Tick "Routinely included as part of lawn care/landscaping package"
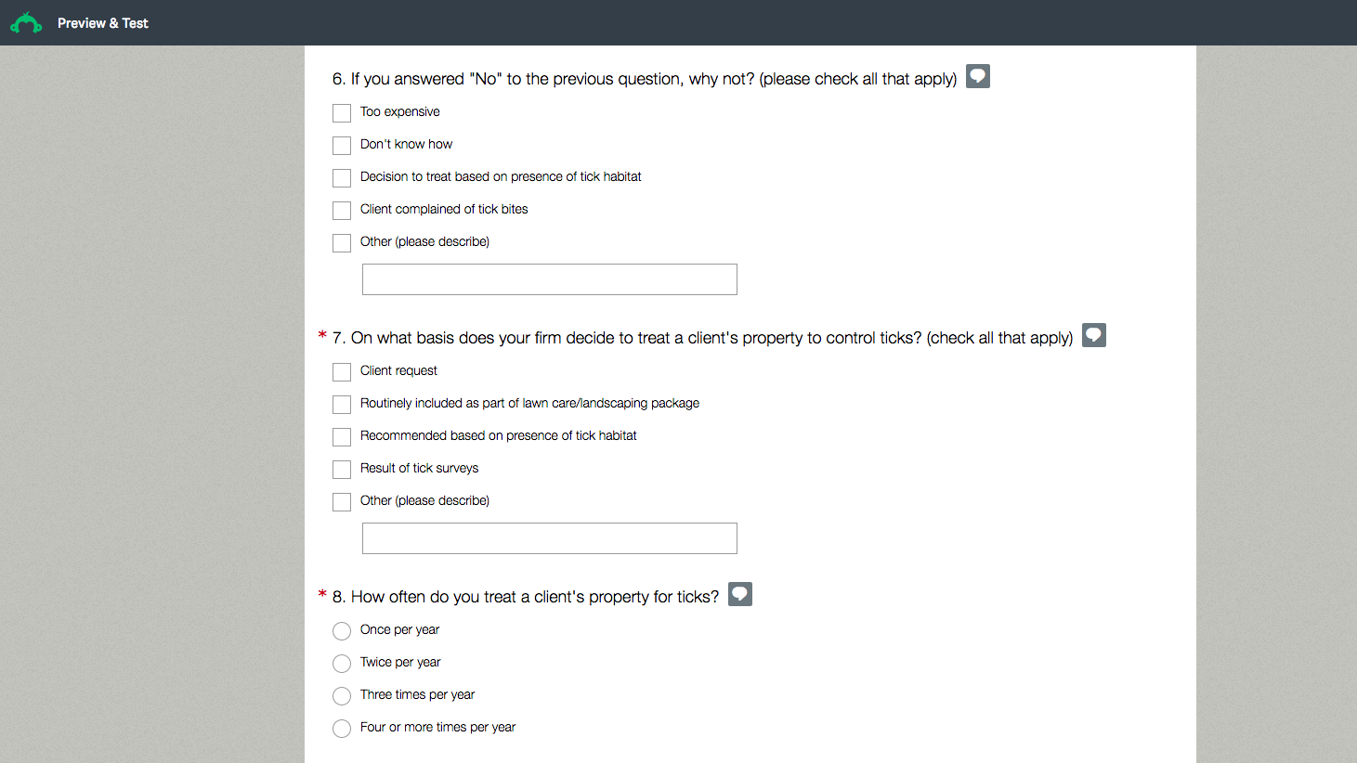 (x=342, y=405)
